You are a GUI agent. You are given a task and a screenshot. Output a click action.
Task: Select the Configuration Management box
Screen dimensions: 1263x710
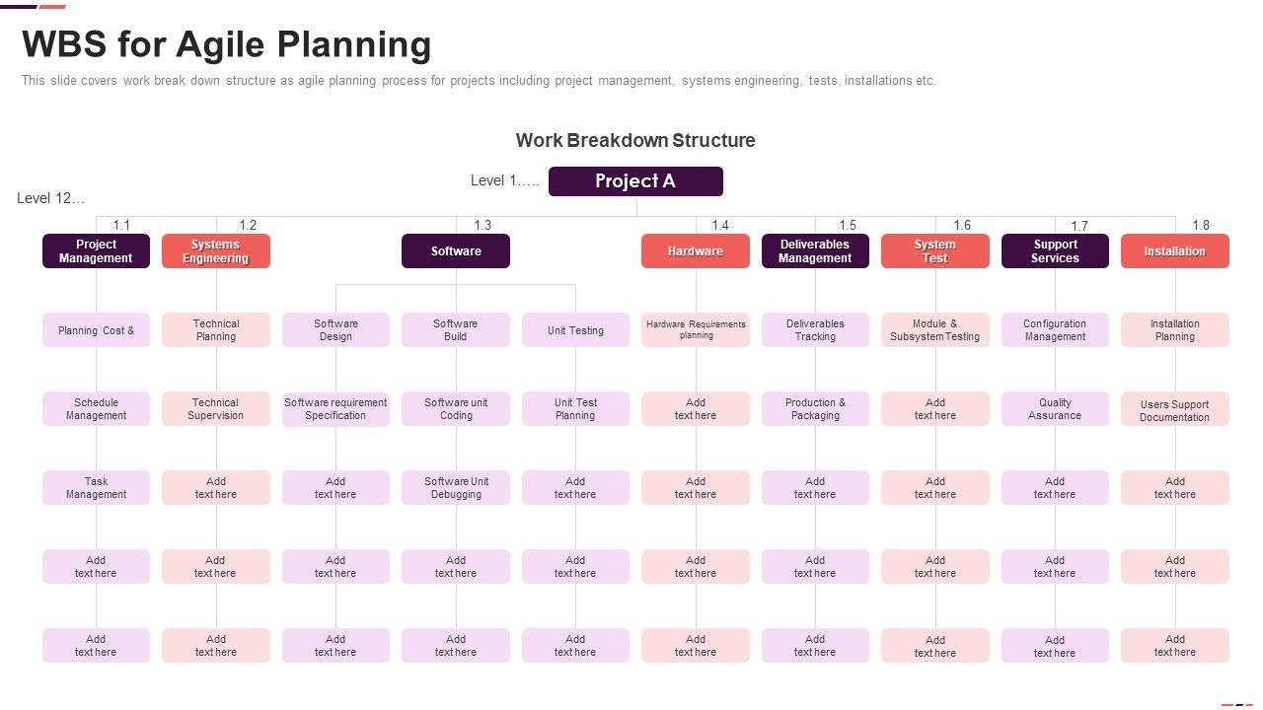1055,330
